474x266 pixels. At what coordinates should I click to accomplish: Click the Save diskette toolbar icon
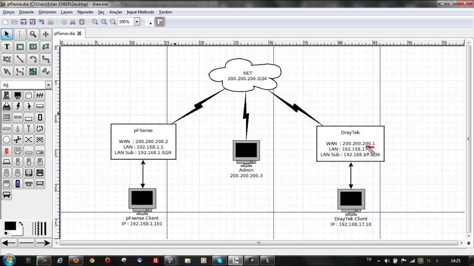[24, 22]
